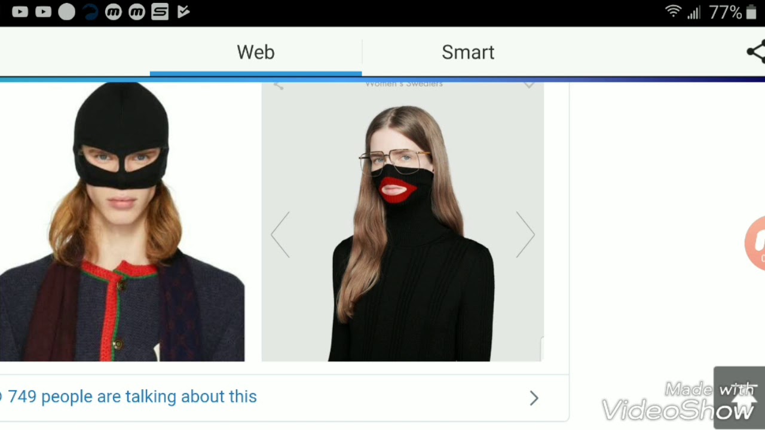Show previous image with left carousel arrow
This screenshot has height=430, width=765.
point(280,235)
